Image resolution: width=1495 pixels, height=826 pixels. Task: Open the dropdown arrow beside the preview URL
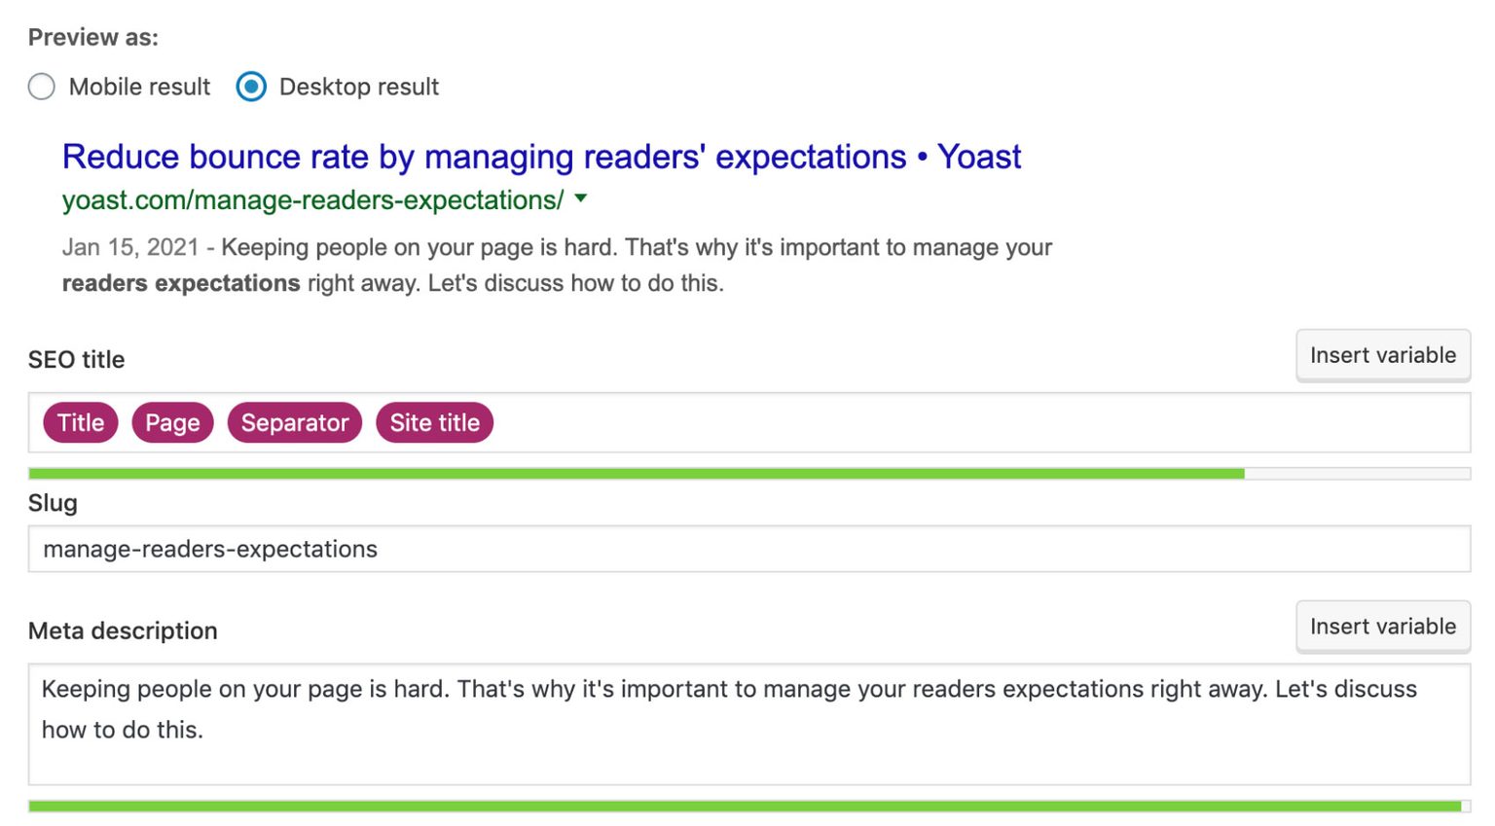581,198
